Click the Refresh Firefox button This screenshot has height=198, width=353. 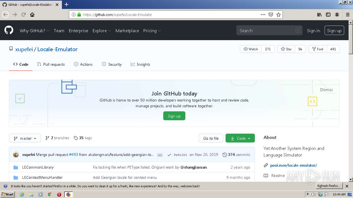point(329,186)
